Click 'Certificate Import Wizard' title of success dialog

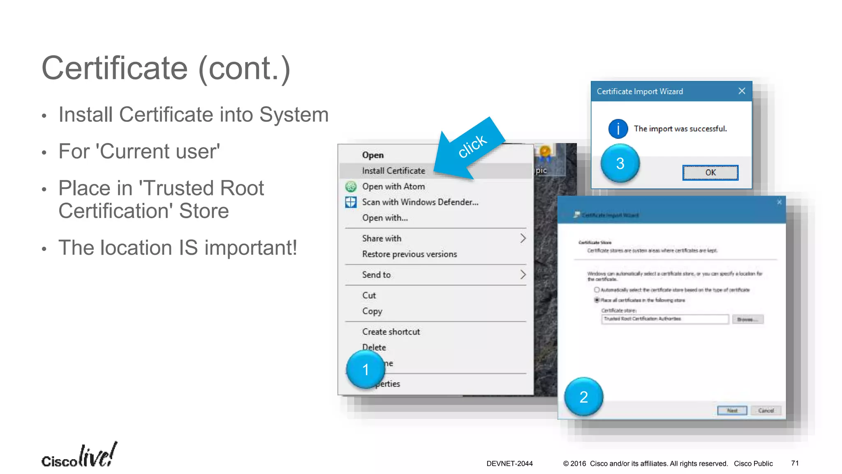point(640,91)
